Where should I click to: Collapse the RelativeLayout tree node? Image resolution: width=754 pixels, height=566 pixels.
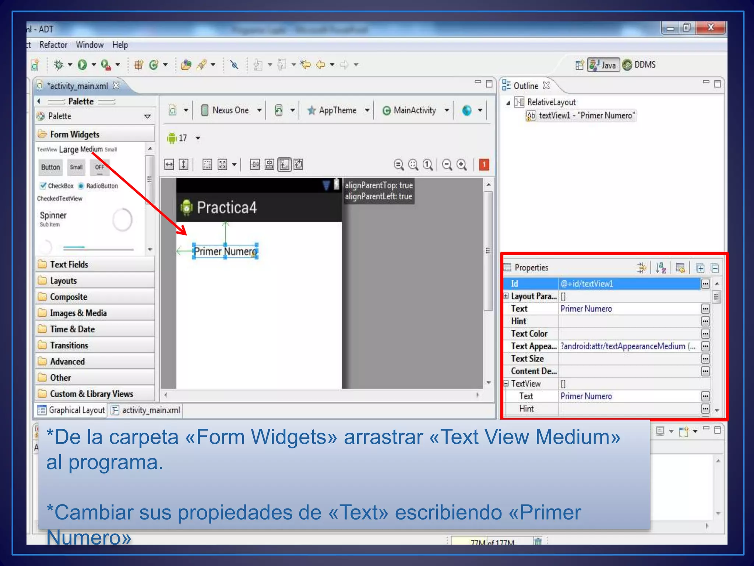tap(508, 103)
